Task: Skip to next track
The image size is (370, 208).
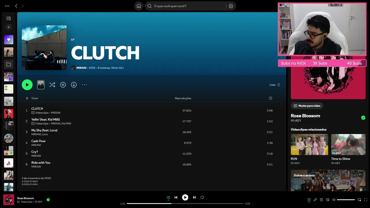Action: [x=194, y=198]
